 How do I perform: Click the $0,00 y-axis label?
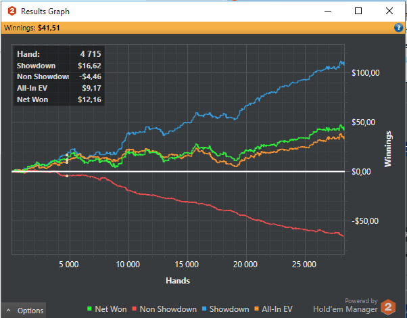[361, 171]
